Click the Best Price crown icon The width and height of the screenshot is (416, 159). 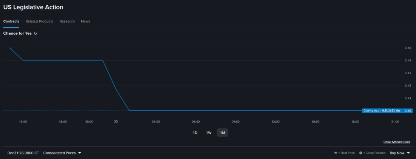336,153
